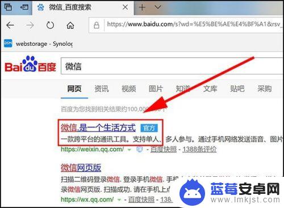
Task: Open the tab overview icon in the title bar
Action: coord(8,7)
